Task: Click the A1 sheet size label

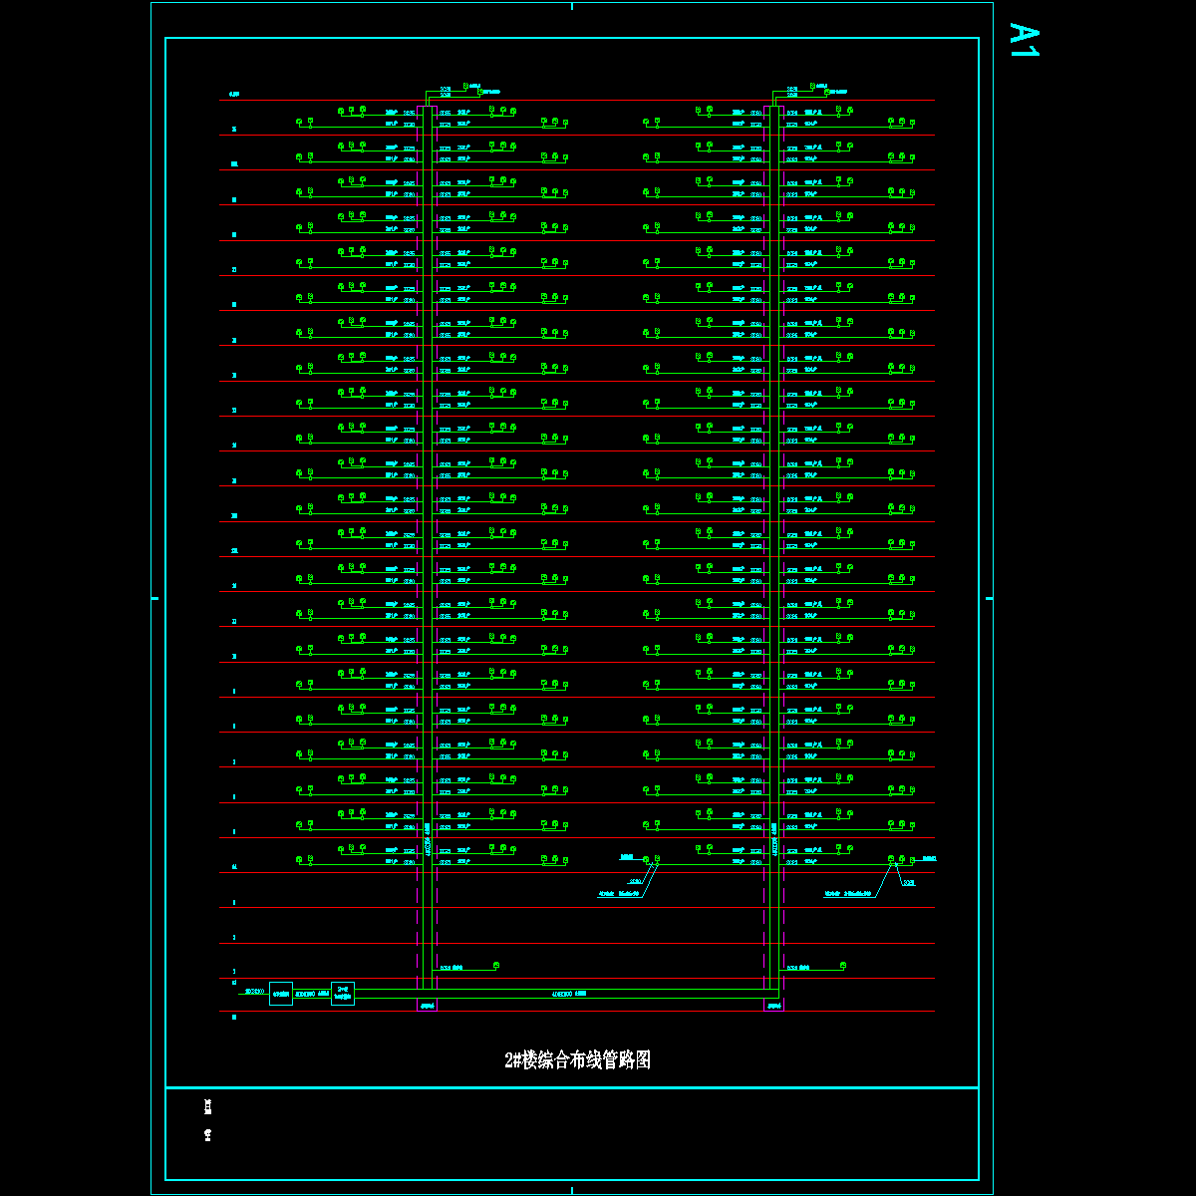Action: (1024, 40)
